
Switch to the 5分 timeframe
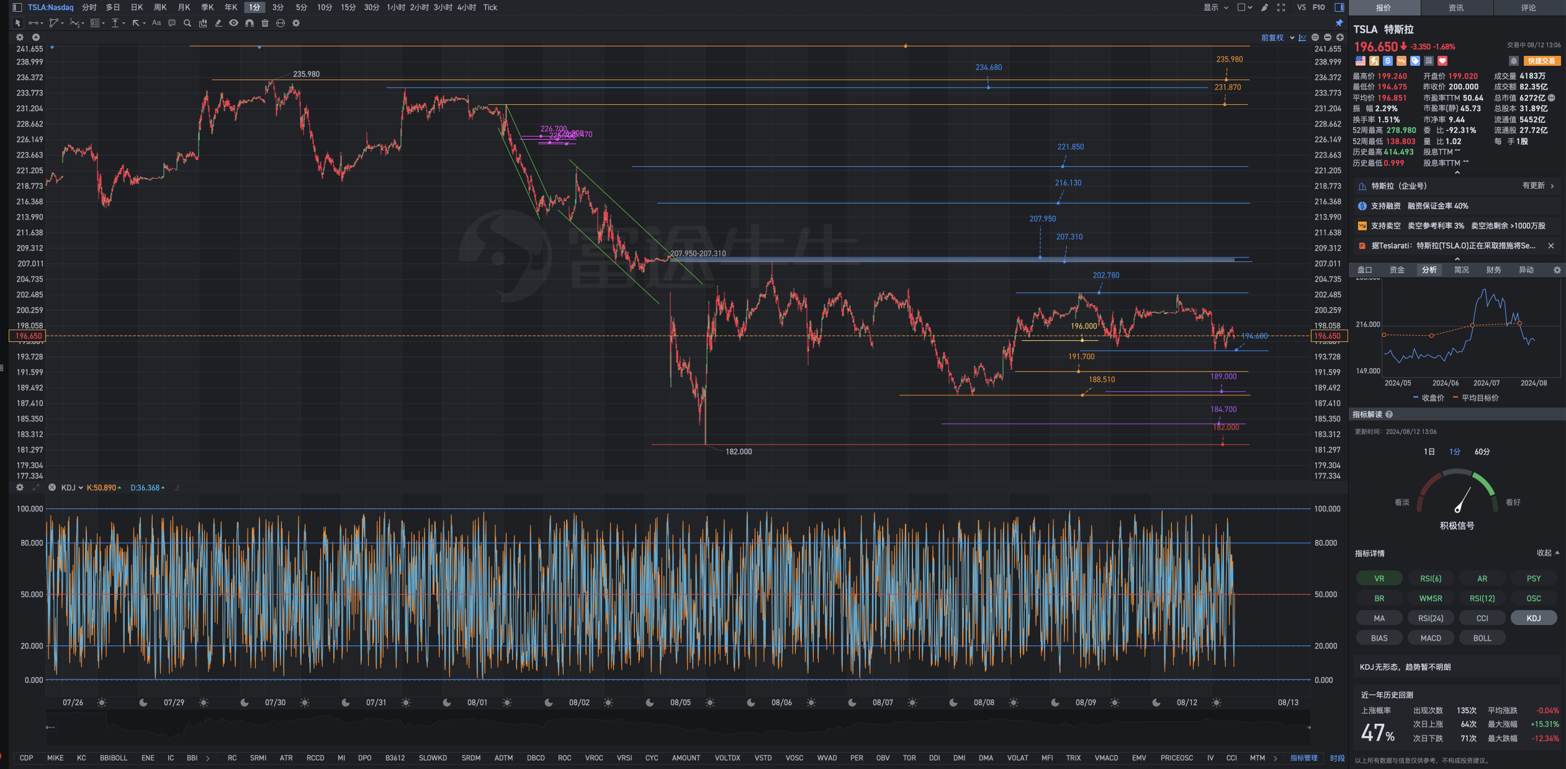(302, 7)
